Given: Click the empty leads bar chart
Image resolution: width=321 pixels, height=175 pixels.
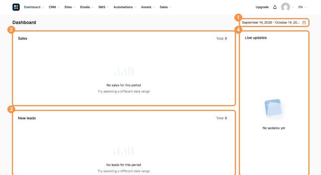Looking at the screenshot, I should pyautogui.click(x=124, y=151).
